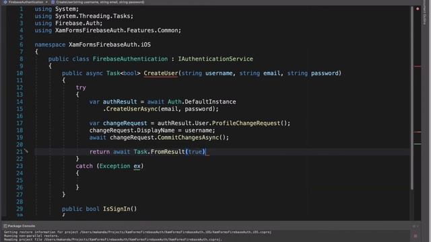Click the 'try' keyword
Viewport: 431px width, 242px height.
pos(81,87)
